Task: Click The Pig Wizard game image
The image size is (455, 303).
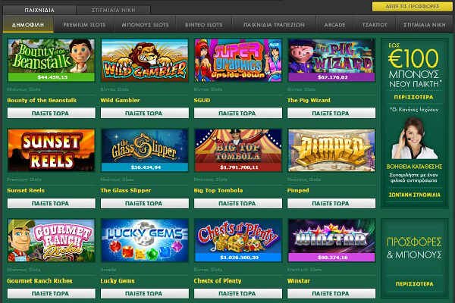Action: [x=331, y=61]
